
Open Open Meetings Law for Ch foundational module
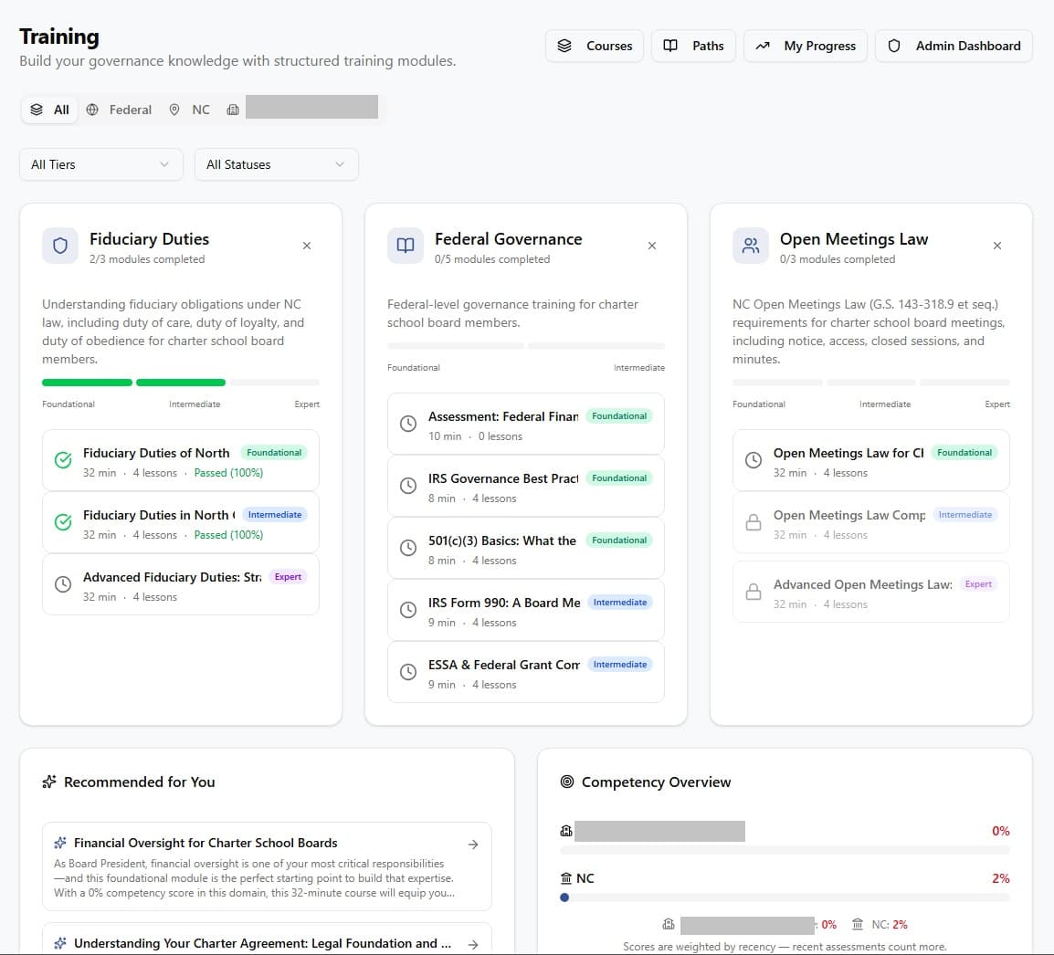pos(871,461)
